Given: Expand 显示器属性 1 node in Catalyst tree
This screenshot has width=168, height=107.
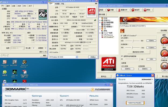Looking at the screenshot, I should [100, 27].
